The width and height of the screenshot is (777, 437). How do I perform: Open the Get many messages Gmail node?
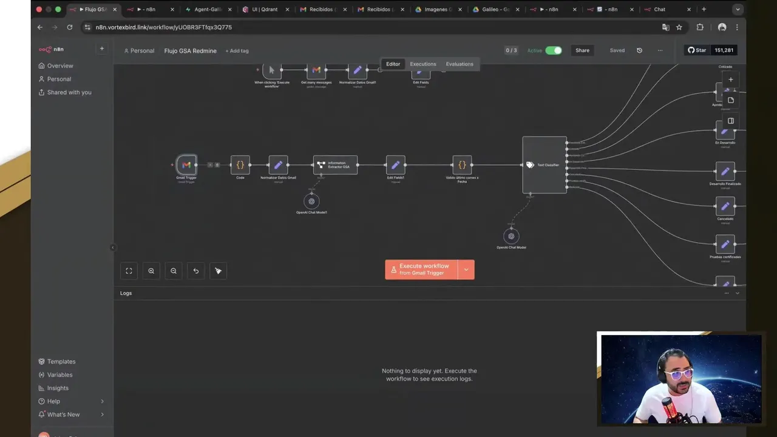tap(316, 70)
